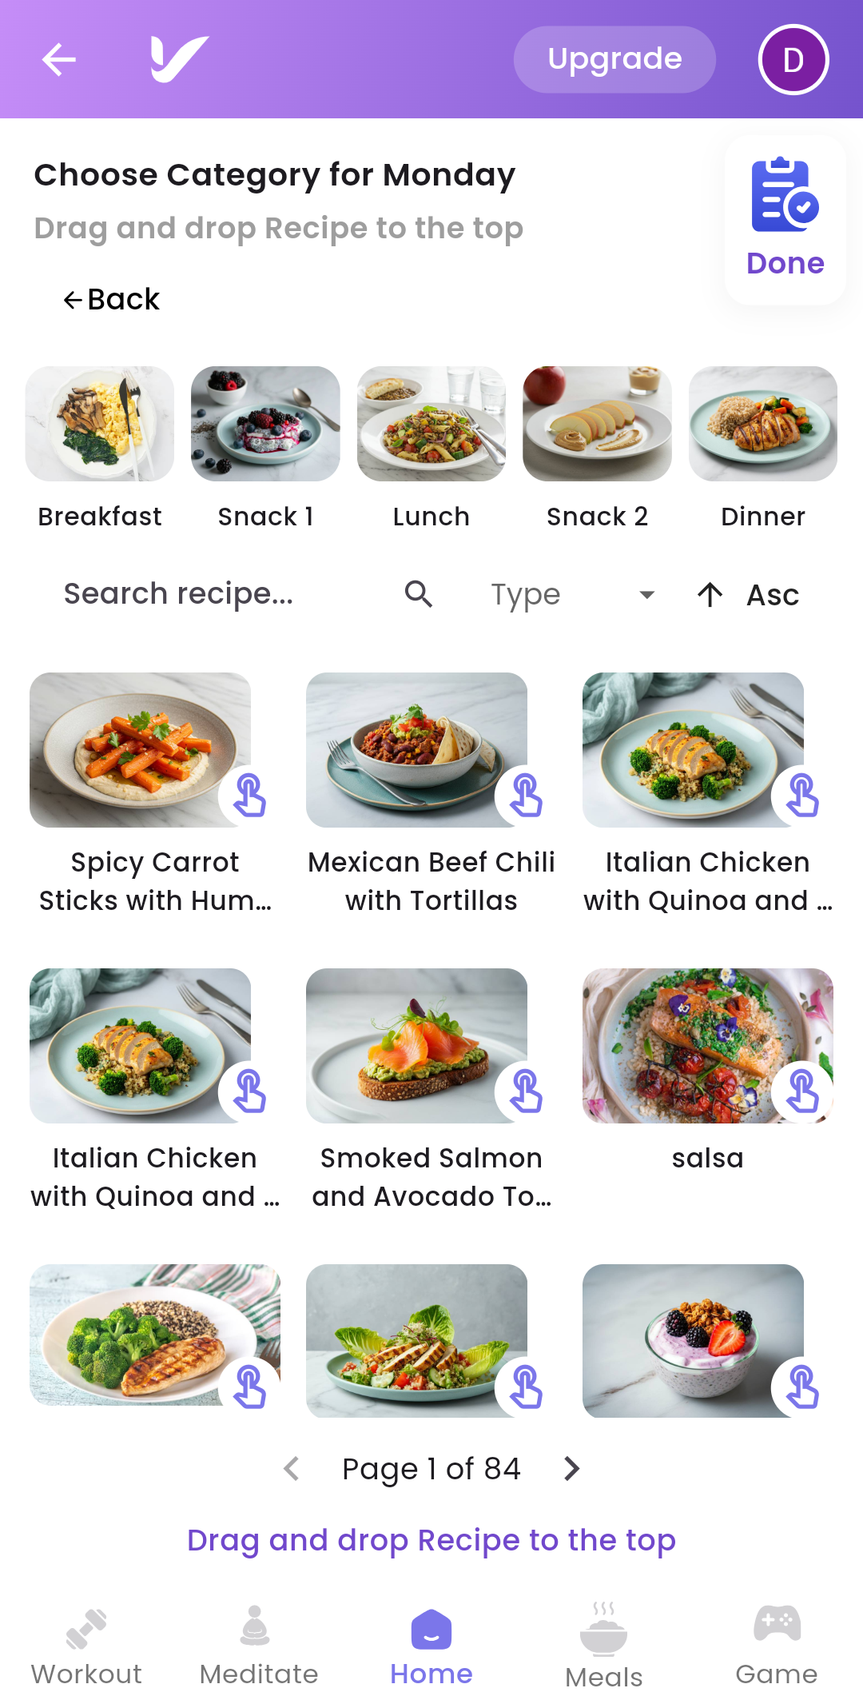Tap drag handle on salsa recipe
This screenshot has height=1700, width=863.
(x=802, y=1091)
